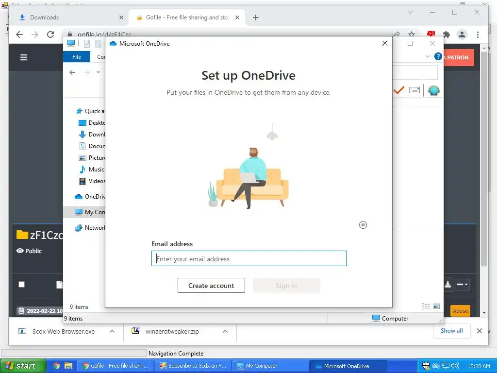497x373 pixels.
Task: Expand winaerotweaker.zip download options
Action: [225, 331]
